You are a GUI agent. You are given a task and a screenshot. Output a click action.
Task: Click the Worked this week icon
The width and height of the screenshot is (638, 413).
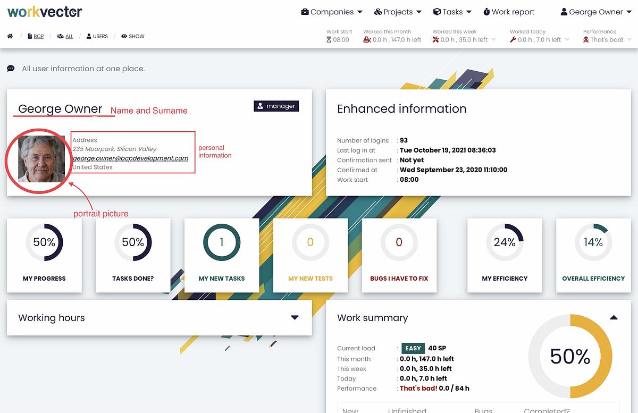(x=436, y=40)
